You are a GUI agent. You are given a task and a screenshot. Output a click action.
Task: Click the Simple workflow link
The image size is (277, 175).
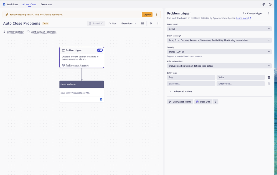pyautogui.click(x=15, y=32)
